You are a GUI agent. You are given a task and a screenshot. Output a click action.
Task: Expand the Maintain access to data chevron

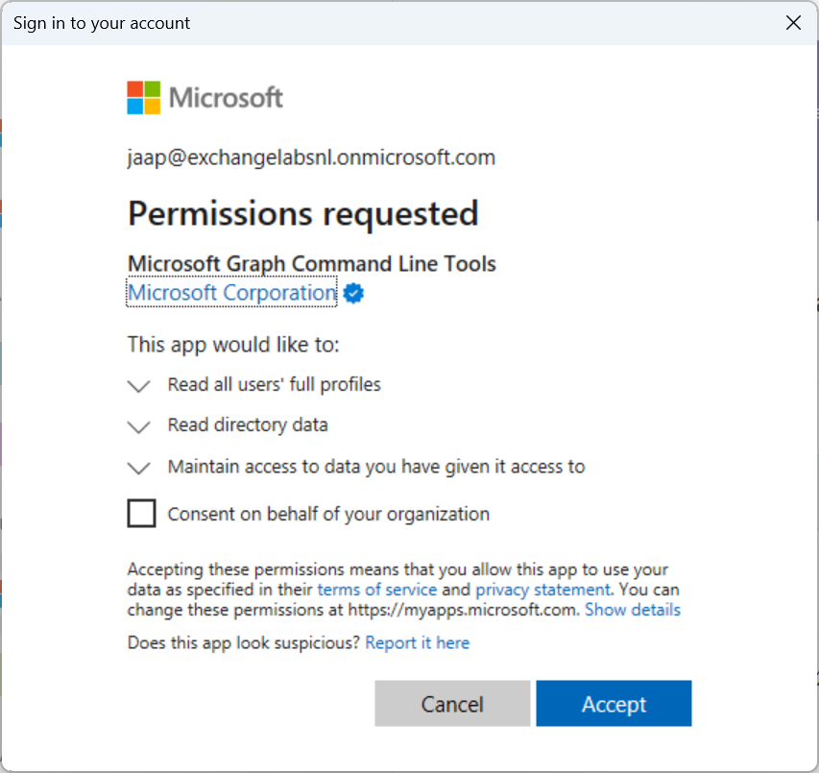coord(139,468)
